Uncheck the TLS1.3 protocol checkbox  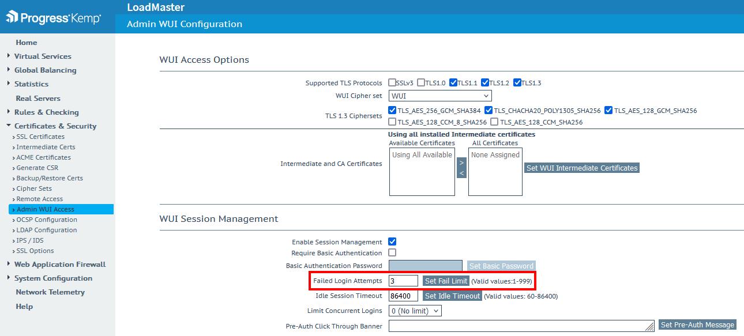[x=517, y=82]
